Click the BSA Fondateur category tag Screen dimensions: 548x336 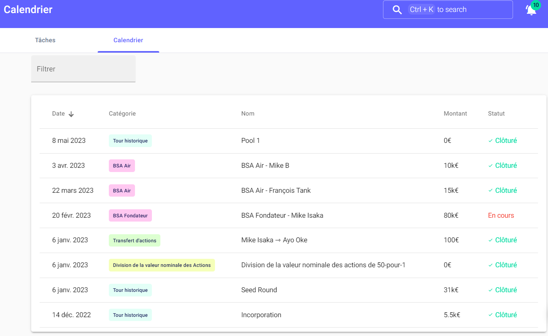click(130, 216)
